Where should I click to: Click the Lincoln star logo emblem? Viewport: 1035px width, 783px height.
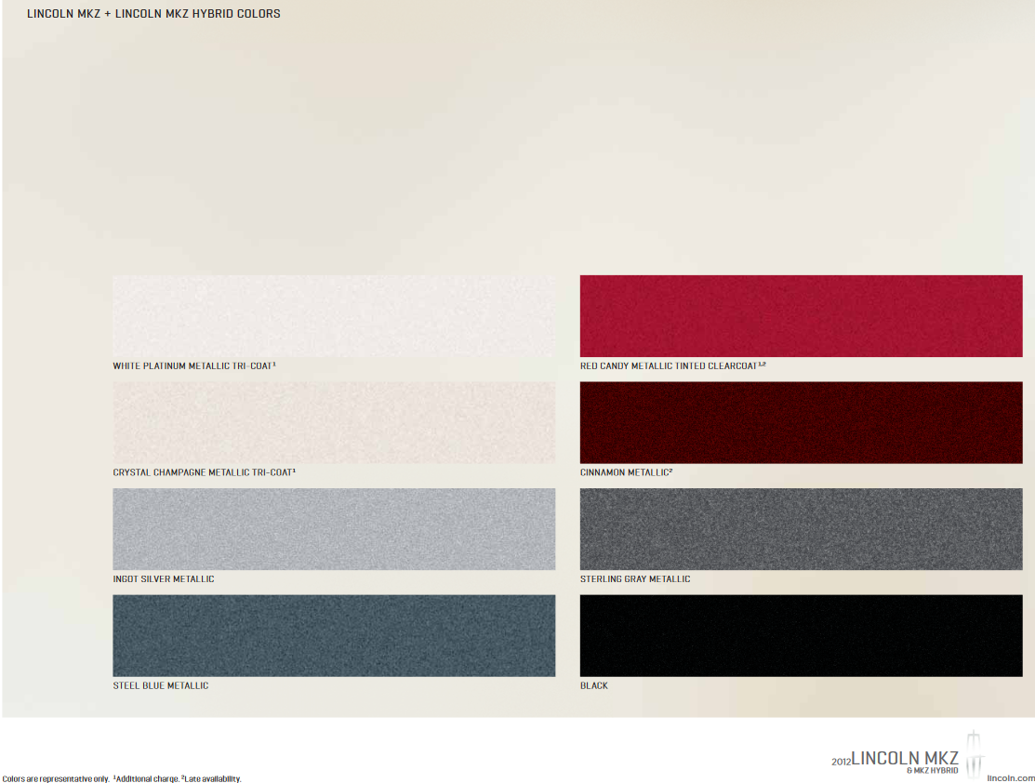tap(975, 752)
